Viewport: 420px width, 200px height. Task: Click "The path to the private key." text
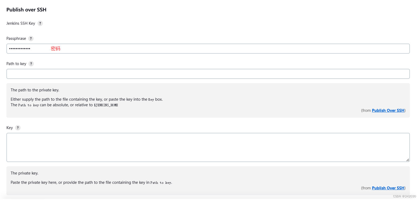point(35,90)
